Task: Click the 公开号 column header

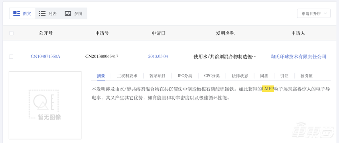Action: pyautogui.click(x=46, y=33)
